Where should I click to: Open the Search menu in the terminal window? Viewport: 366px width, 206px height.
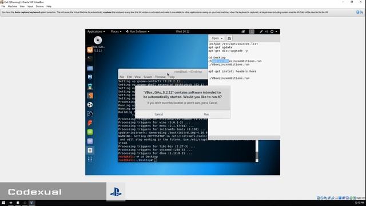point(148,77)
